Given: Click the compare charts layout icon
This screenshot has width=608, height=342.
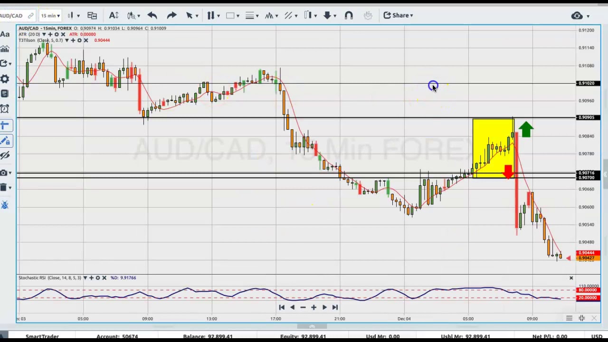Looking at the screenshot, I should pyautogui.click(x=92, y=16).
